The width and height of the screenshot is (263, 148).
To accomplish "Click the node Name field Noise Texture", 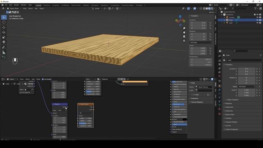I will point(204,87).
